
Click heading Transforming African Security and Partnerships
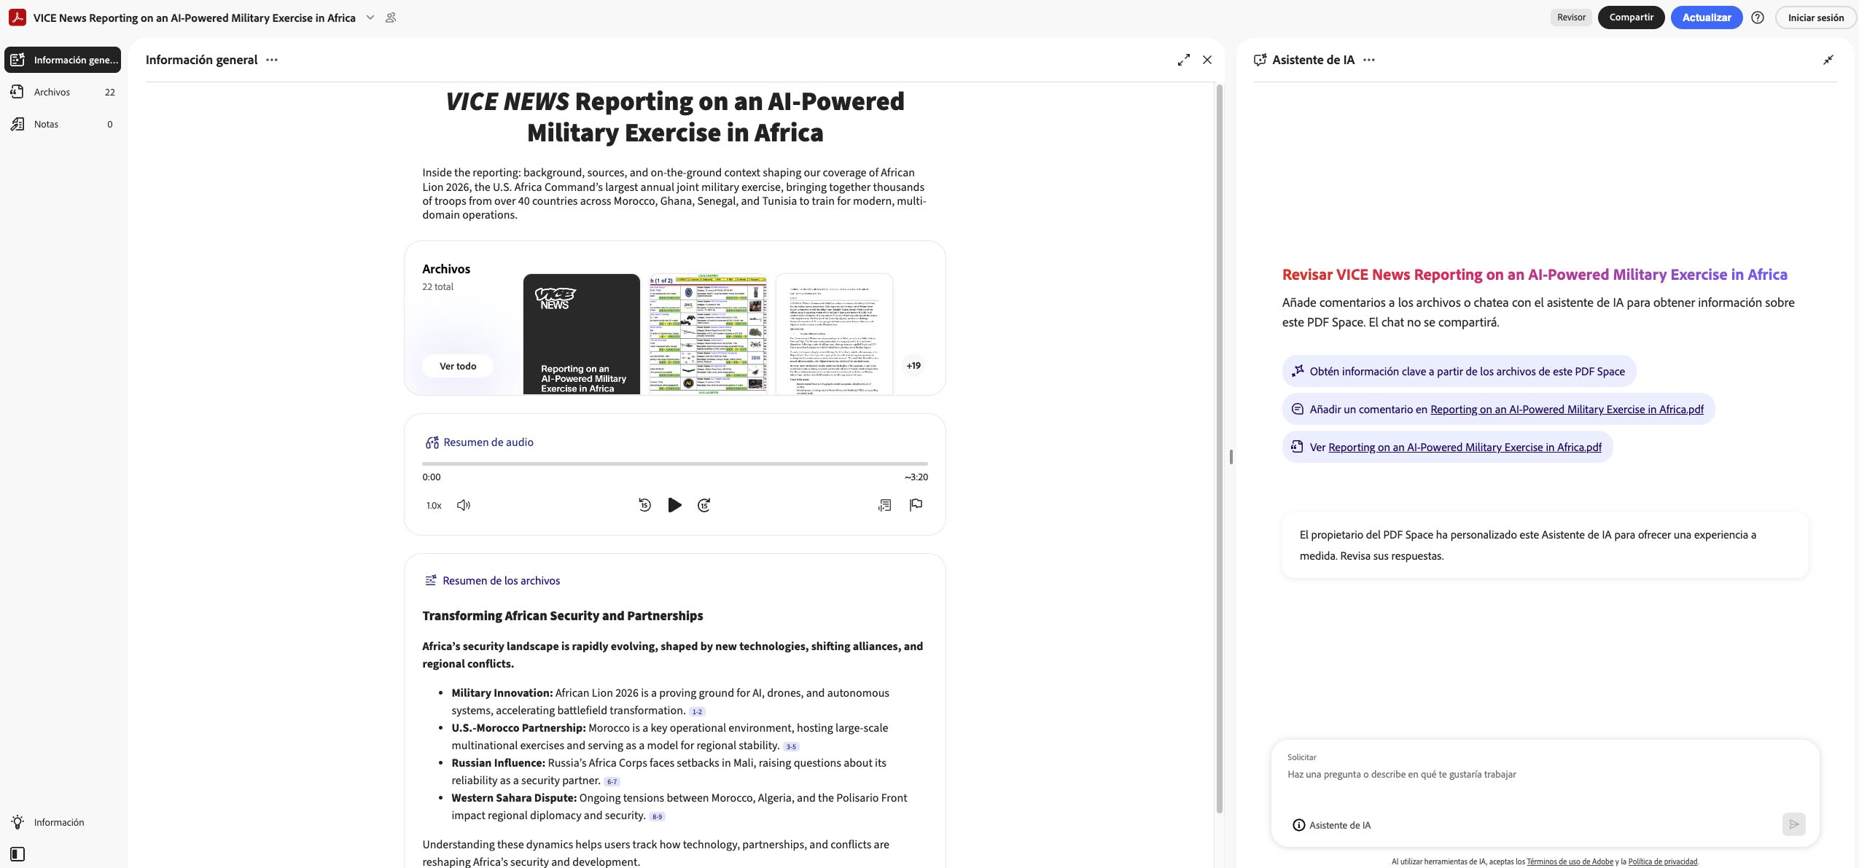[x=563, y=616]
